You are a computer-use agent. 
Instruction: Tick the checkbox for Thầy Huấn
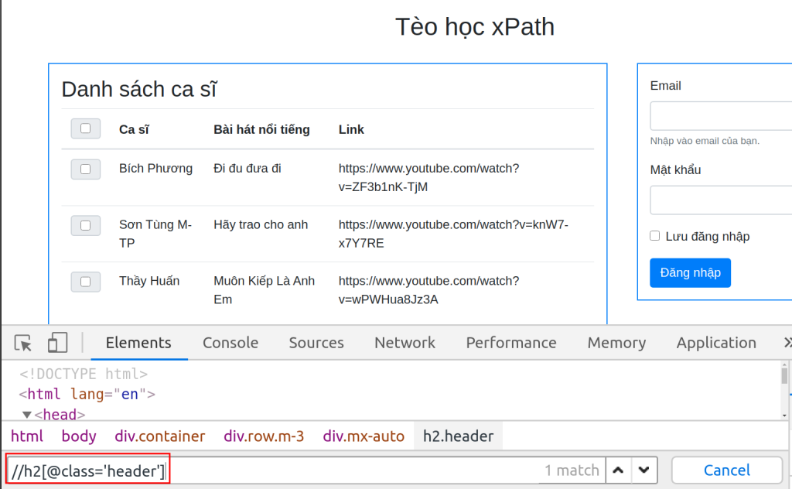[x=85, y=282]
